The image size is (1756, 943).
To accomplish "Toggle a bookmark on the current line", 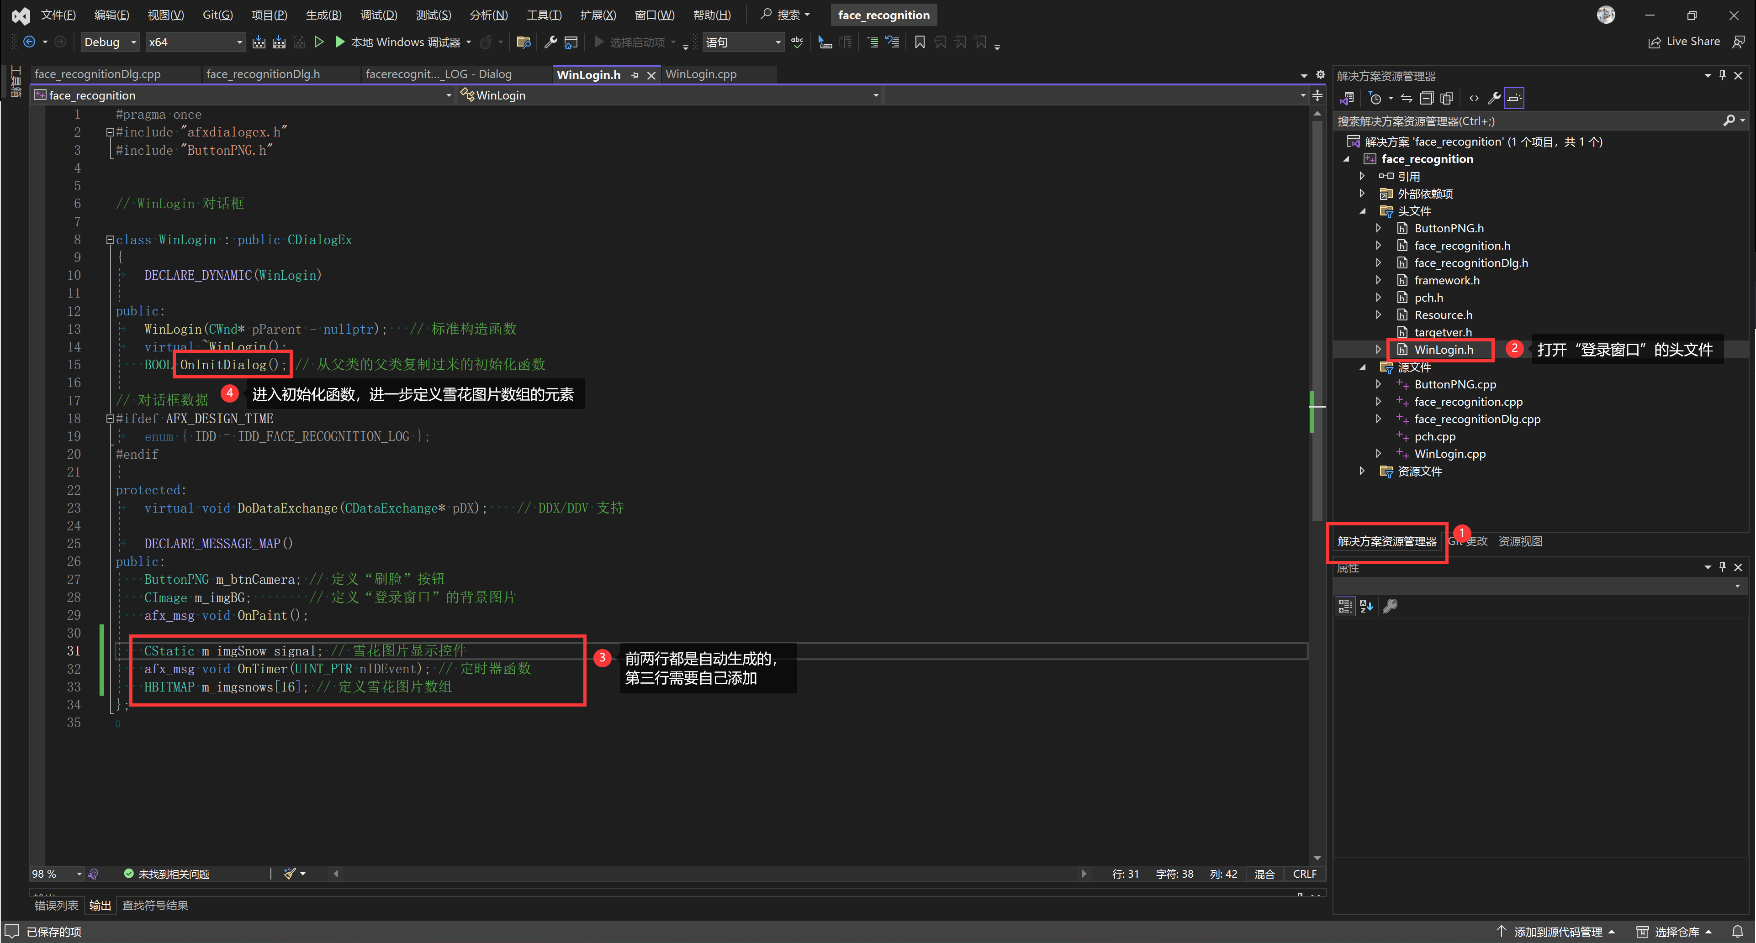I will [x=919, y=42].
